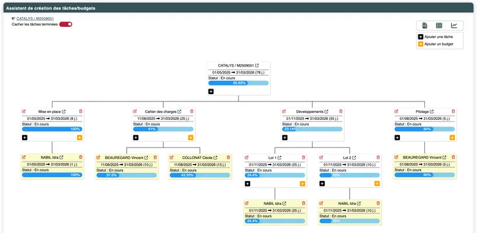Click black plus on 'Lot 1' card
Viewport: 477px width, 233px height.
248,183
